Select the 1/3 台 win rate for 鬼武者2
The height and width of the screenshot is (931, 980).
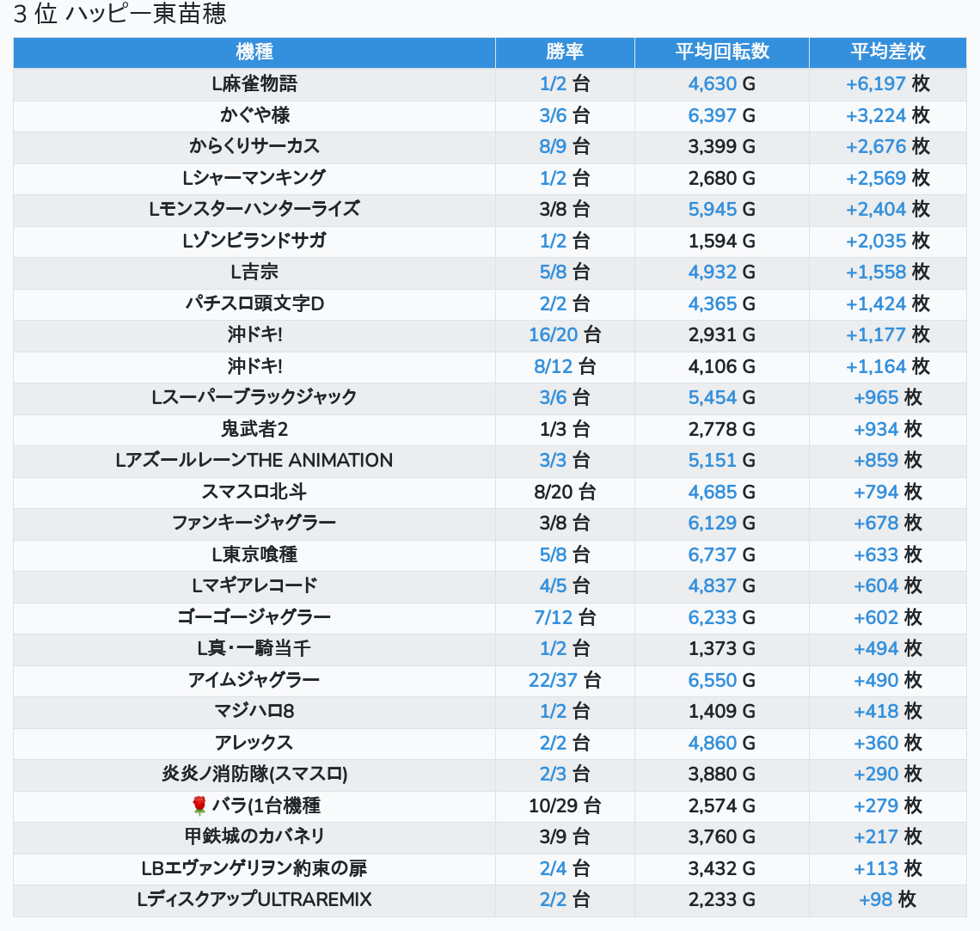pyautogui.click(x=565, y=429)
